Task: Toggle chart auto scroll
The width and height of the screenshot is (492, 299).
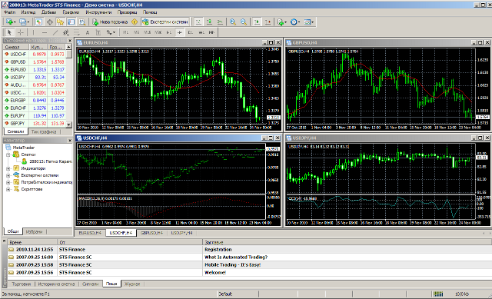Action: pyautogui.click(x=257, y=22)
